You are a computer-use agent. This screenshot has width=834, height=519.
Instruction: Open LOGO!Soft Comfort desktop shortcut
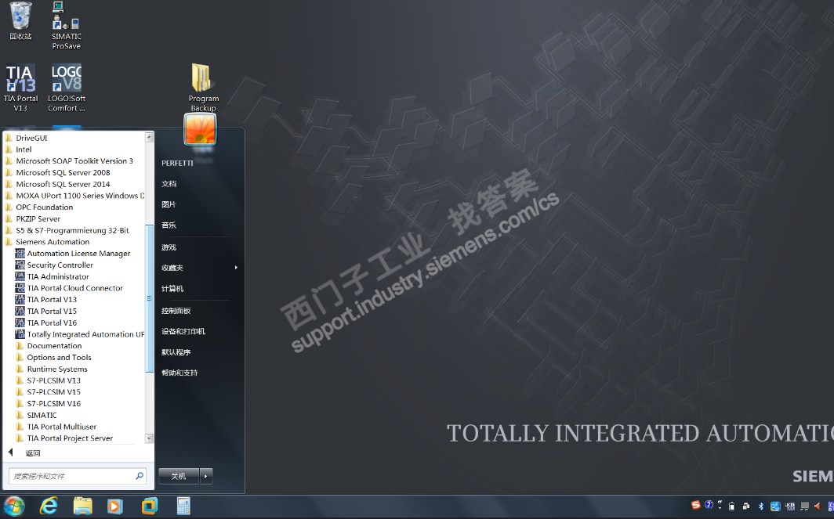(x=67, y=88)
